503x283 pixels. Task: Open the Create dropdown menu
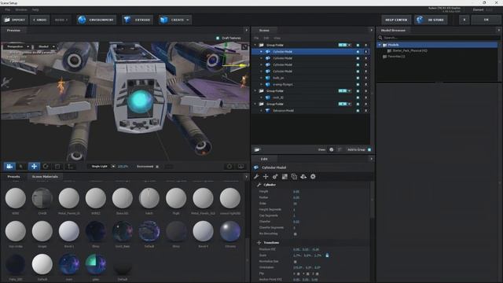[x=174, y=20]
